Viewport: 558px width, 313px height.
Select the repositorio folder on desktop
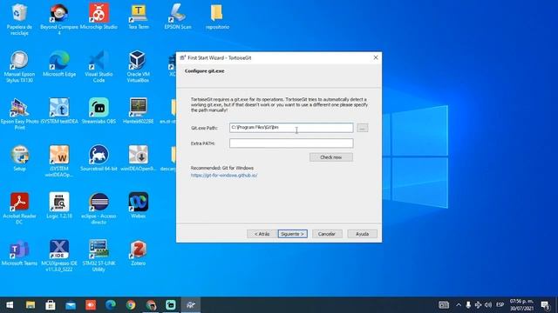[x=217, y=17]
